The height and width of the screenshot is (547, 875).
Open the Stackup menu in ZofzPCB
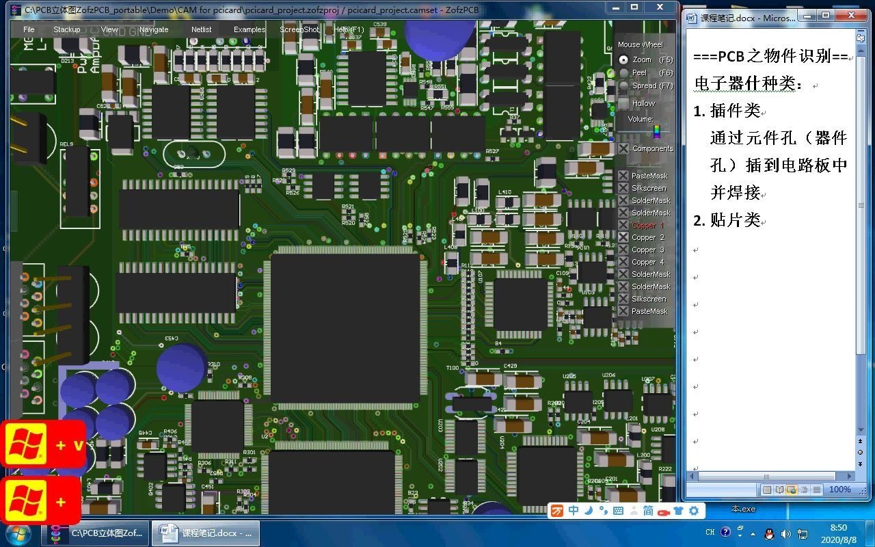tap(66, 29)
